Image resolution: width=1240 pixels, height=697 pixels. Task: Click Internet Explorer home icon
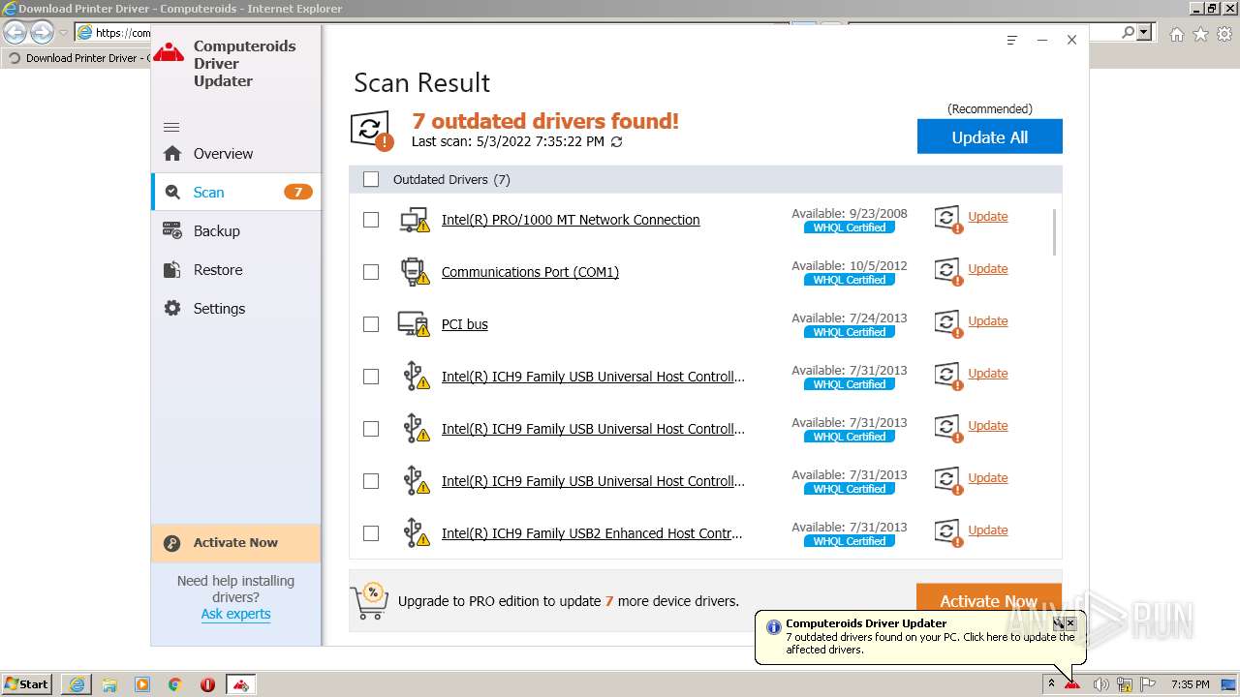tap(1176, 34)
